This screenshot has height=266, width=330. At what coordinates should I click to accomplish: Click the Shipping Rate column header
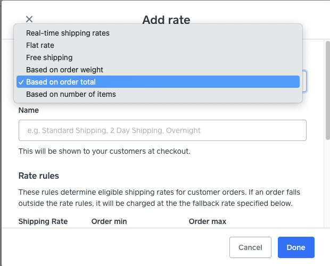coord(43,221)
